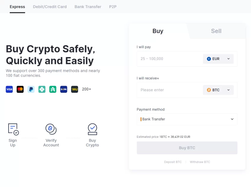The height and width of the screenshot is (187, 251).
Task: Open the BTC coin selector dropdown
Action: point(218,90)
